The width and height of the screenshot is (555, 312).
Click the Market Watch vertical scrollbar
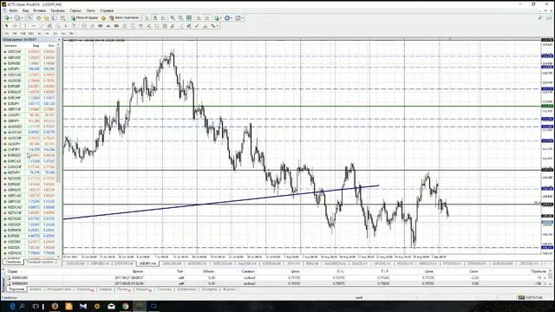[x=59, y=114]
